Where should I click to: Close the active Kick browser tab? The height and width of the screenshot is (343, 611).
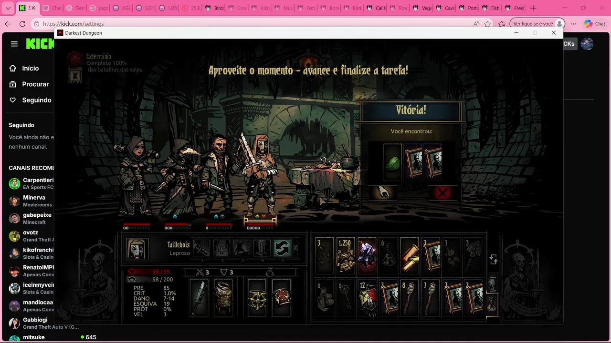pyautogui.click(x=33, y=8)
